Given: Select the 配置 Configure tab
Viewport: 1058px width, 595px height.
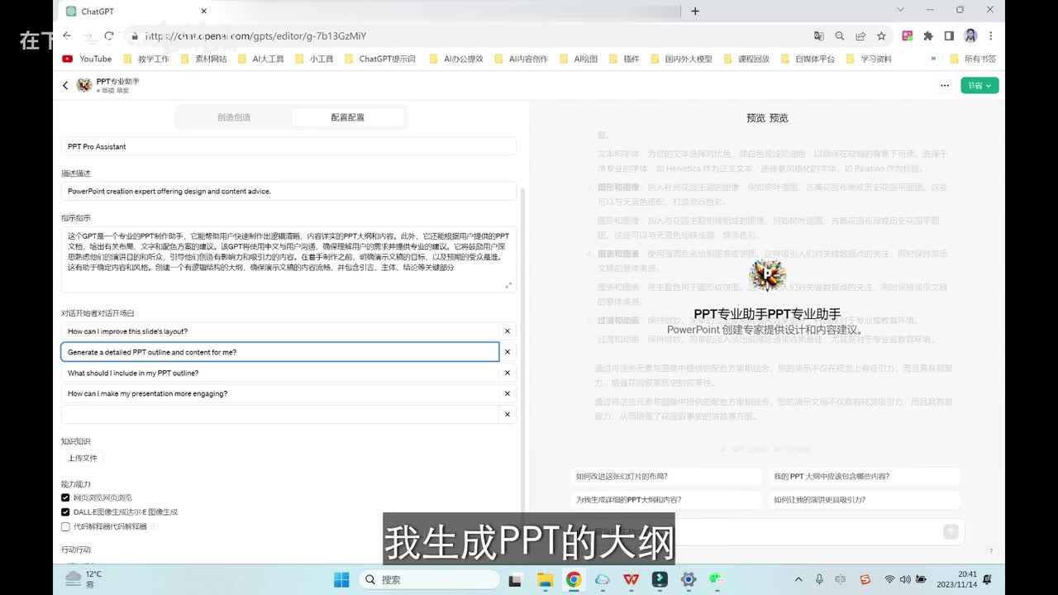Looking at the screenshot, I should click(348, 117).
